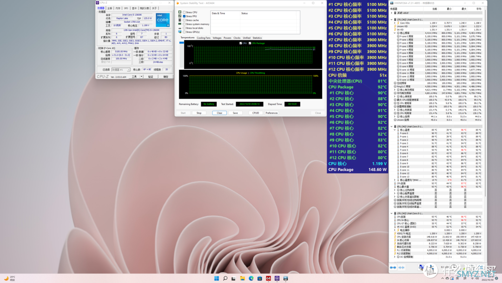502x283 pixels.
Task: Switch to CPU-Z 内存 tab
Action: (118, 8)
